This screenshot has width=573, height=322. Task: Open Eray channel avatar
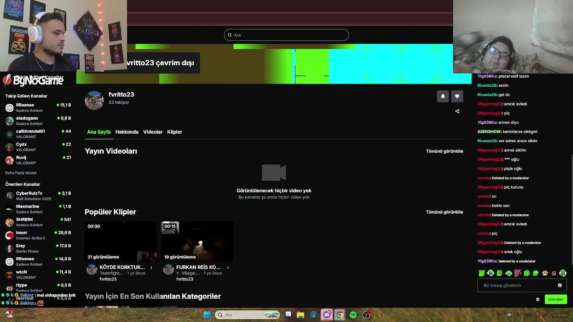(x=9, y=248)
